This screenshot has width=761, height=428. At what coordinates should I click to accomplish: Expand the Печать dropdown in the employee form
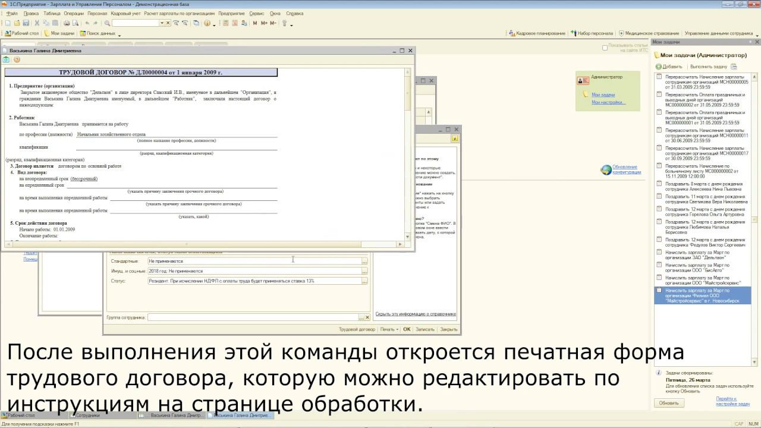point(389,329)
